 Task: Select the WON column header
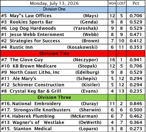(112, 3)
